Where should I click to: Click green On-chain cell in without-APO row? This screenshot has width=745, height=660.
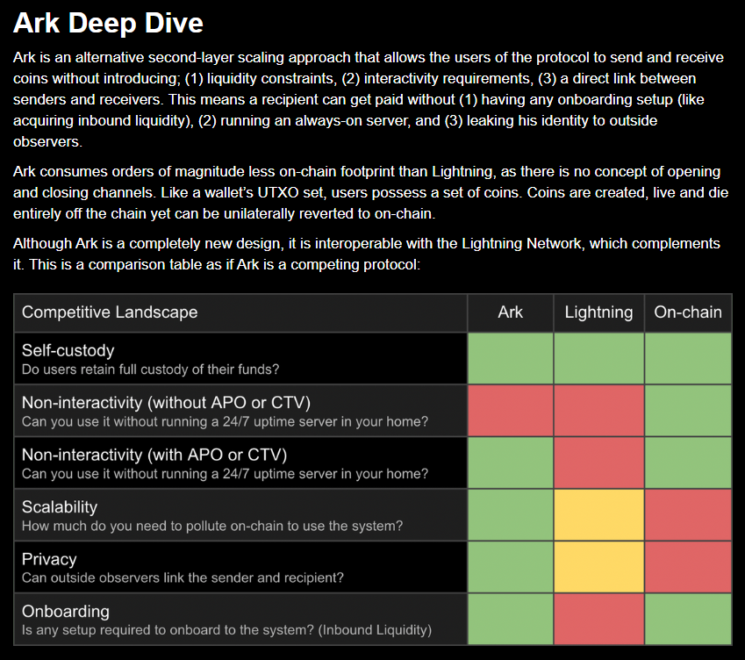click(x=687, y=411)
